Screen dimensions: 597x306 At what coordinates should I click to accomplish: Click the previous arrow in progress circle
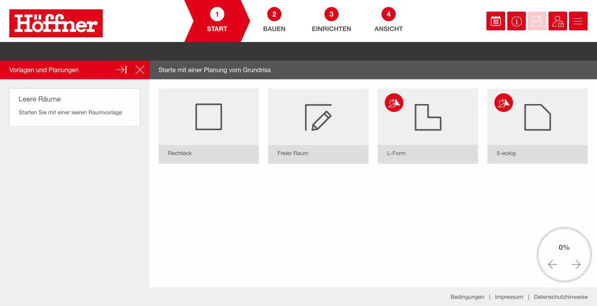point(553,264)
